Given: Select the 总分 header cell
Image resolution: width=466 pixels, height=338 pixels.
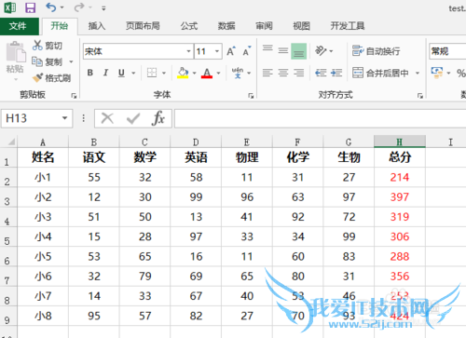Looking at the screenshot, I should [400, 157].
